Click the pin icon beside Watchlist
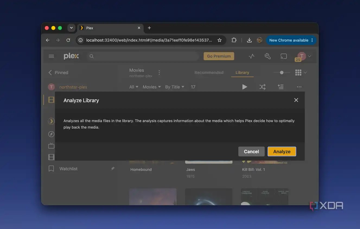360x229 pixels. 113,168
